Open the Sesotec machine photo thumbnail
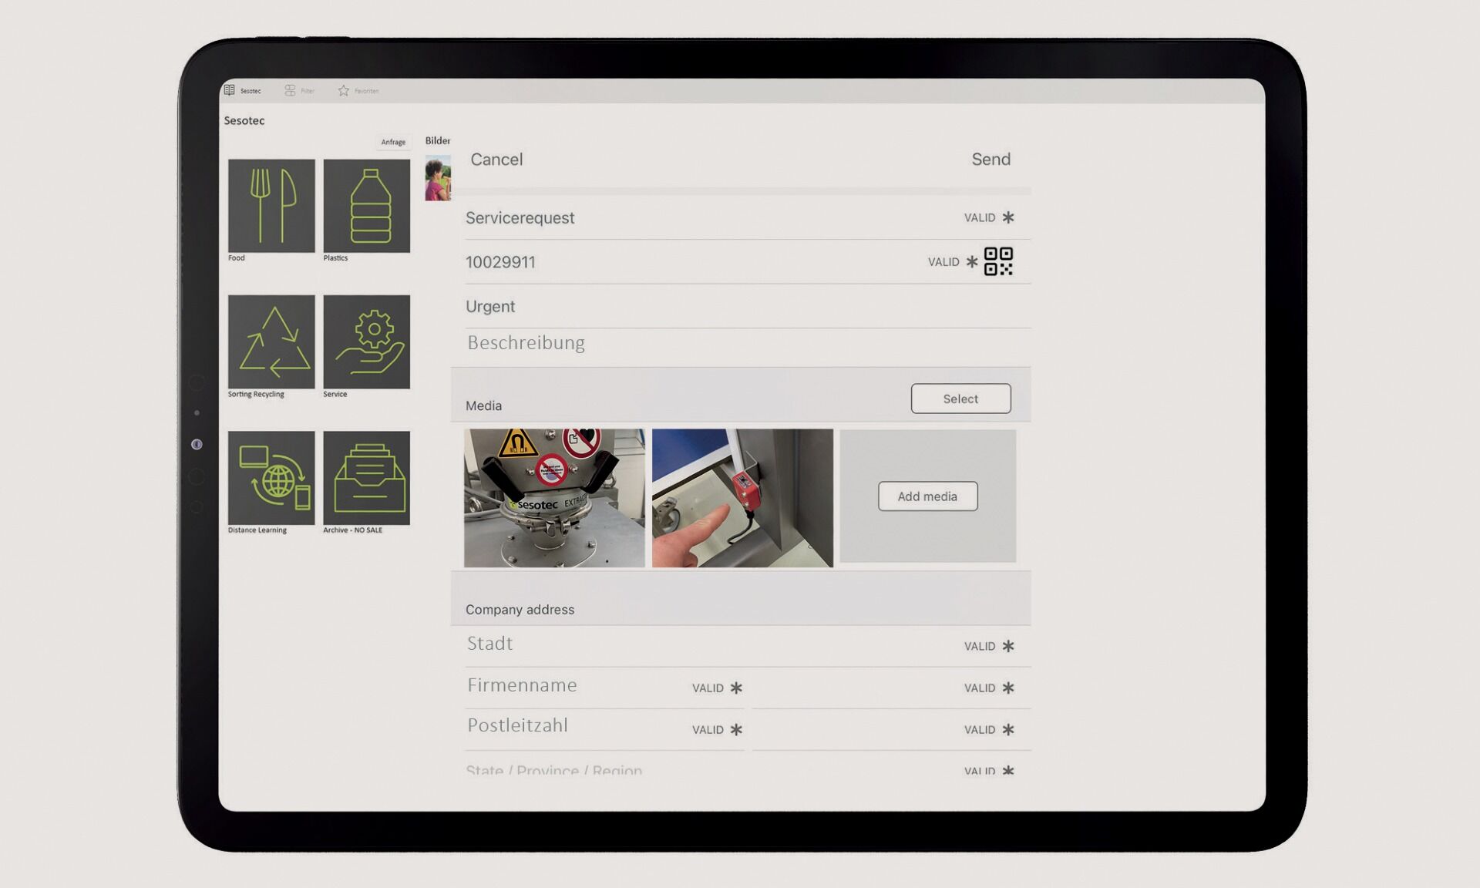This screenshot has height=888, width=1480. [x=554, y=498]
